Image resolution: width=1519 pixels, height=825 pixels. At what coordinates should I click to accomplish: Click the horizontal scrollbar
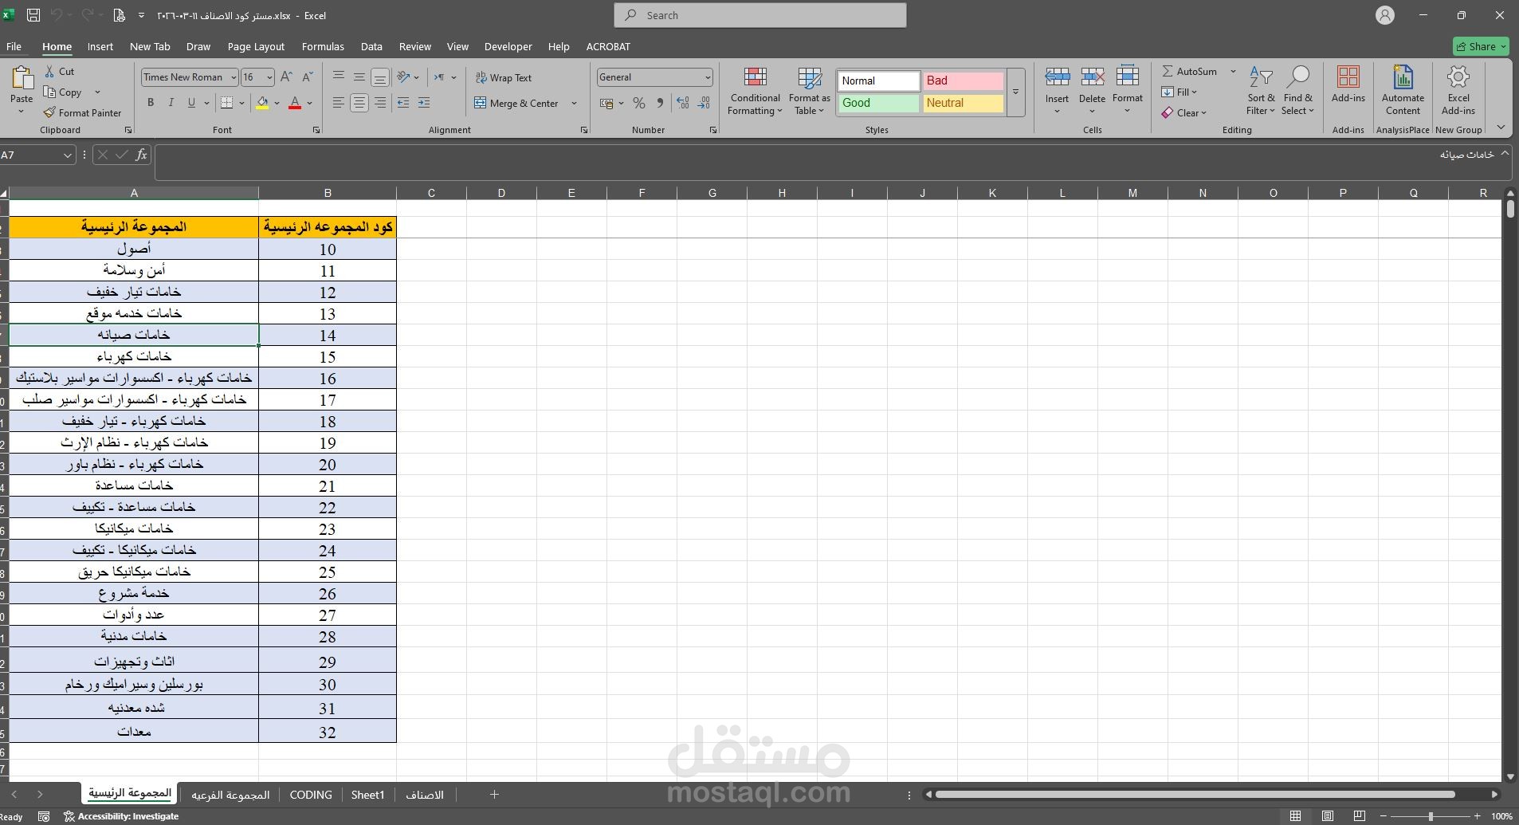(1195, 794)
